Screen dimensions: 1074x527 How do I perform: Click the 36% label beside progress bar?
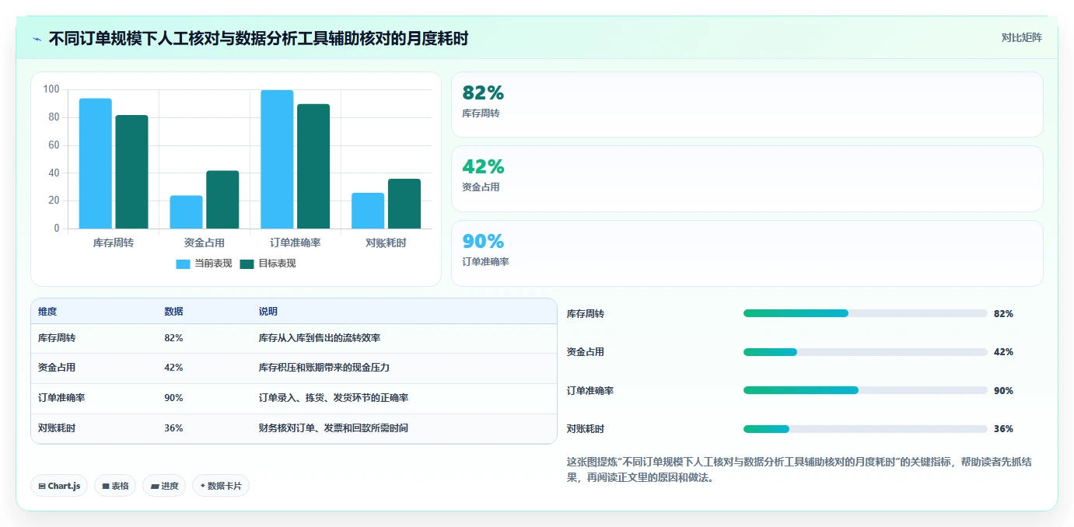coord(1003,429)
